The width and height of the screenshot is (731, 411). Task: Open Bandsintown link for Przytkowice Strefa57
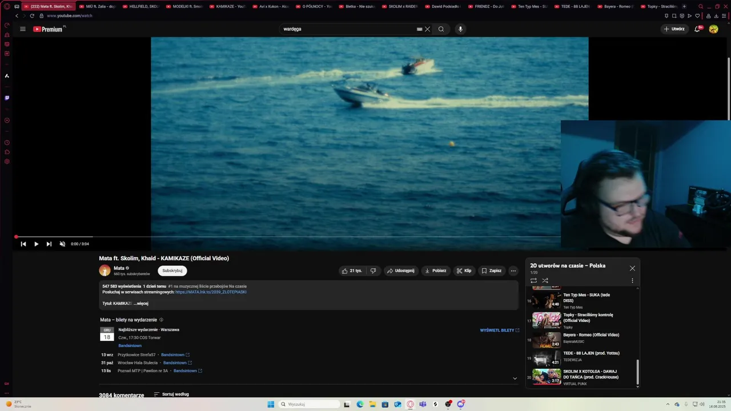click(175, 355)
